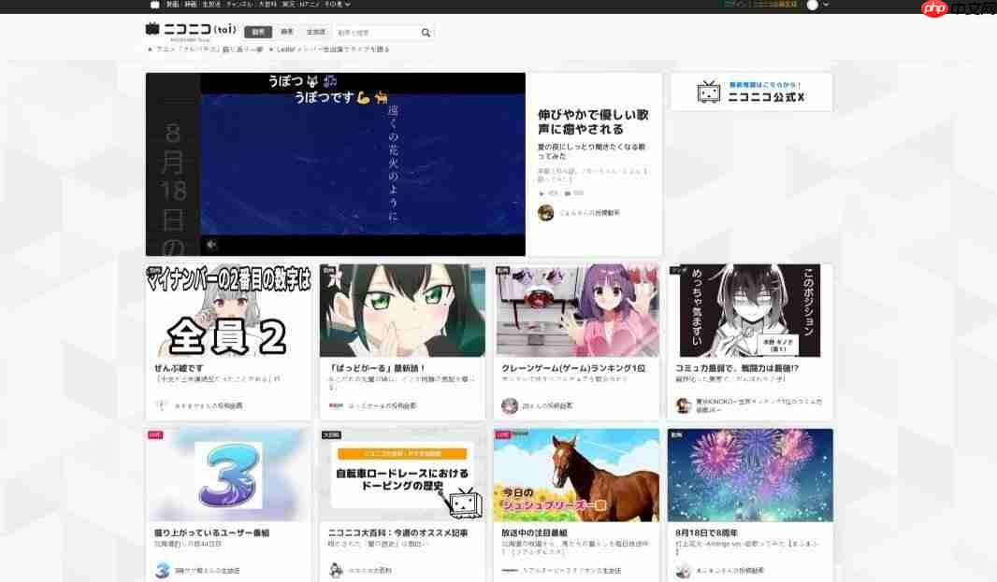The image size is (997, 582).
Task: Click the LIVE badge on the ユーザー番組 card
Action: pyautogui.click(x=156, y=434)
